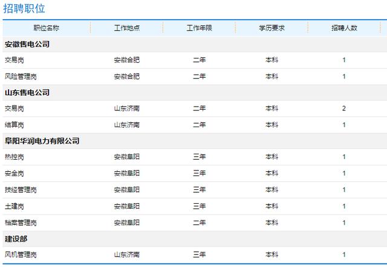This screenshot has height=267, width=387.
Task: Open the 安全岗 position
Action: click(x=15, y=174)
